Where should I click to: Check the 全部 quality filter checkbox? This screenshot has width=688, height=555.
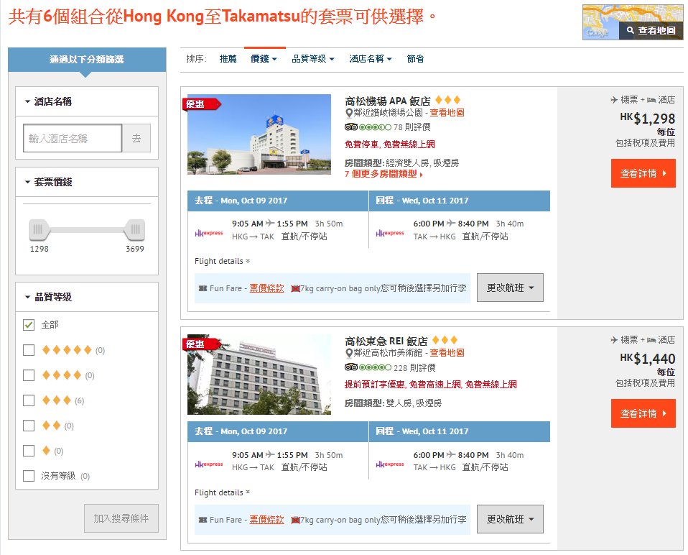[29, 325]
